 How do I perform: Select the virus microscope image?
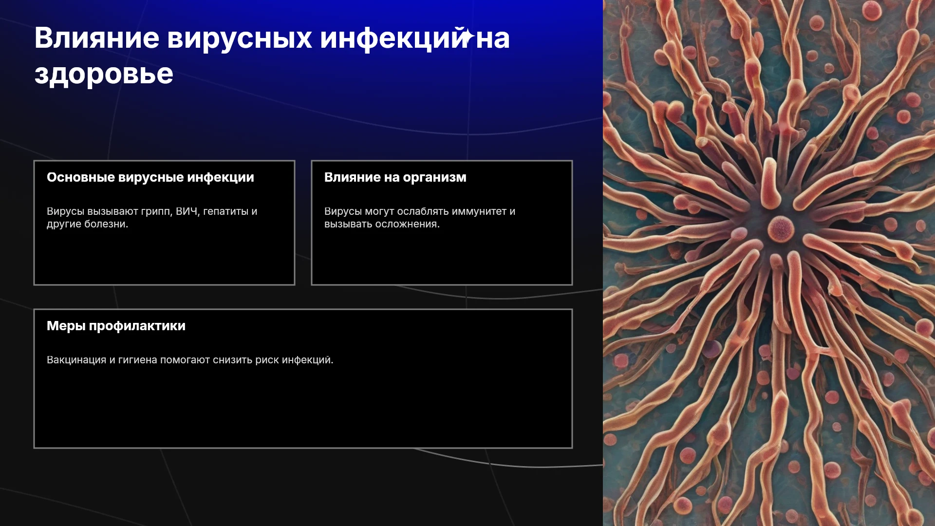pyautogui.click(x=769, y=263)
